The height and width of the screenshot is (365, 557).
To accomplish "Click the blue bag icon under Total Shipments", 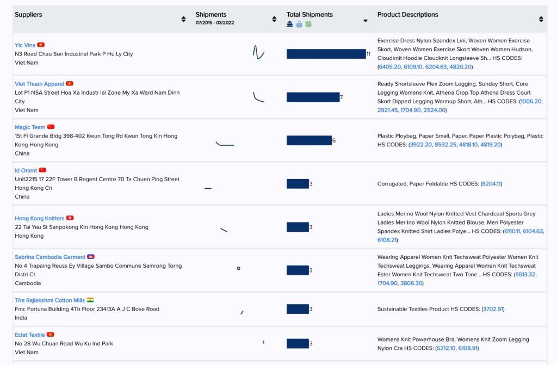I will (299, 24).
